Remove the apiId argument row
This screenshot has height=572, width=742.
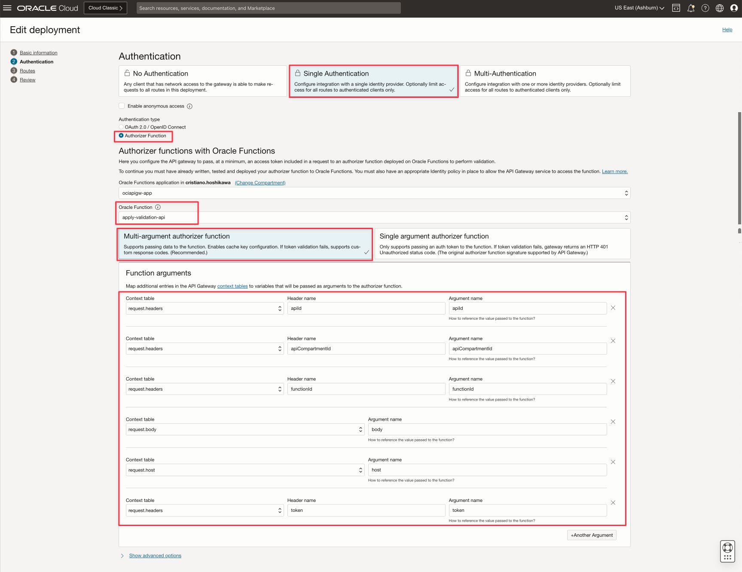(613, 308)
